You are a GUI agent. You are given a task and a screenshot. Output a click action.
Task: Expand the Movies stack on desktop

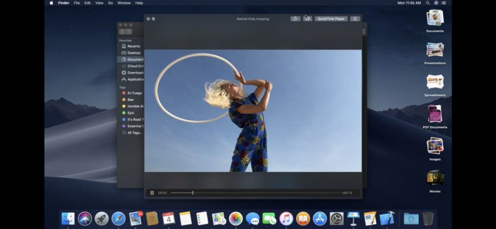pyautogui.click(x=435, y=182)
